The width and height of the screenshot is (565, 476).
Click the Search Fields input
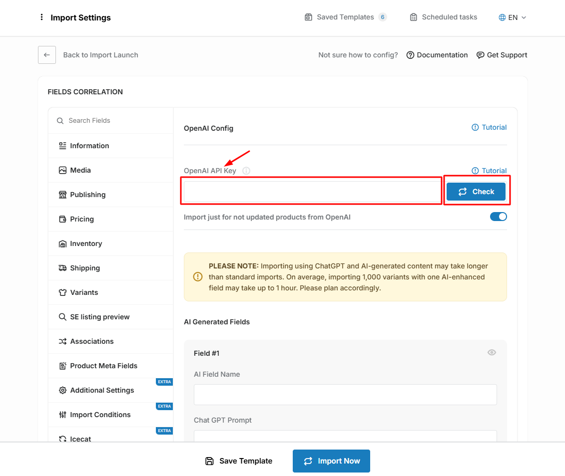(x=110, y=121)
